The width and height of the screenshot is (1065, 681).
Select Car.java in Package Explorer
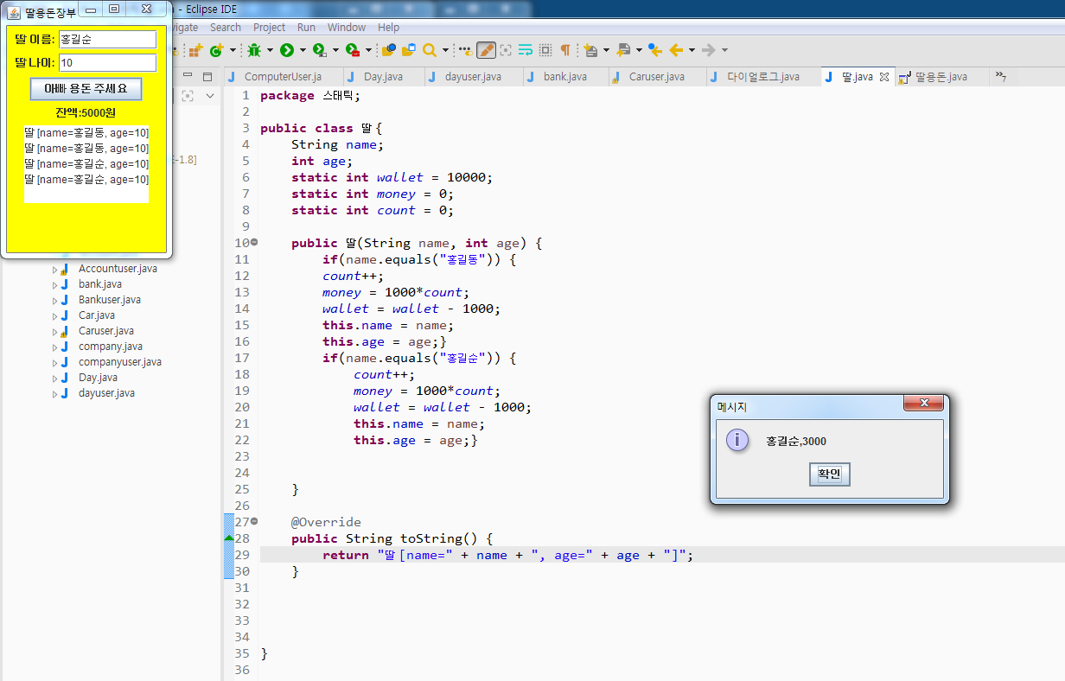pyautogui.click(x=96, y=315)
